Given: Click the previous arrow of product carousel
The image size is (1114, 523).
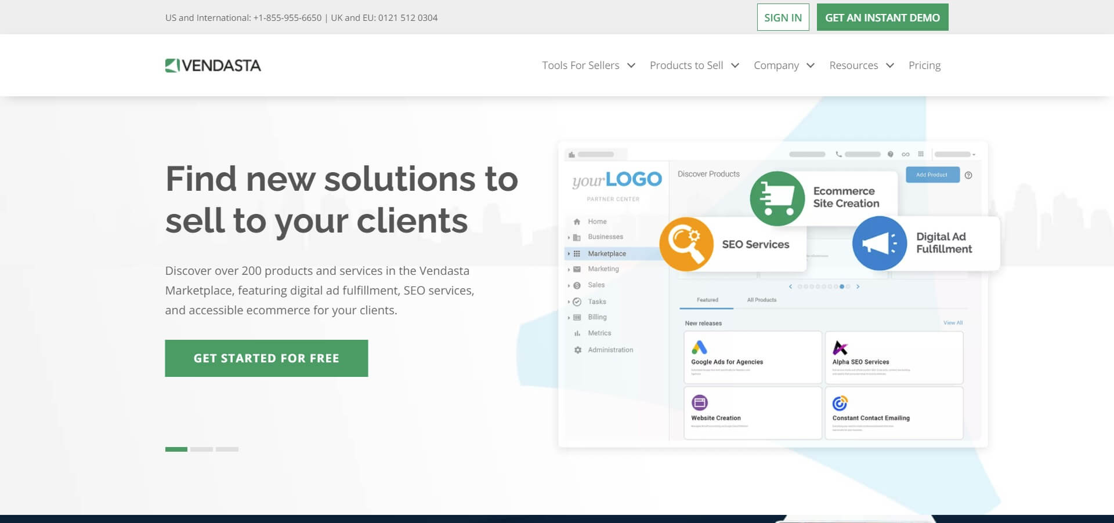Looking at the screenshot, I should pyautogui.click(x=790, y=286).
